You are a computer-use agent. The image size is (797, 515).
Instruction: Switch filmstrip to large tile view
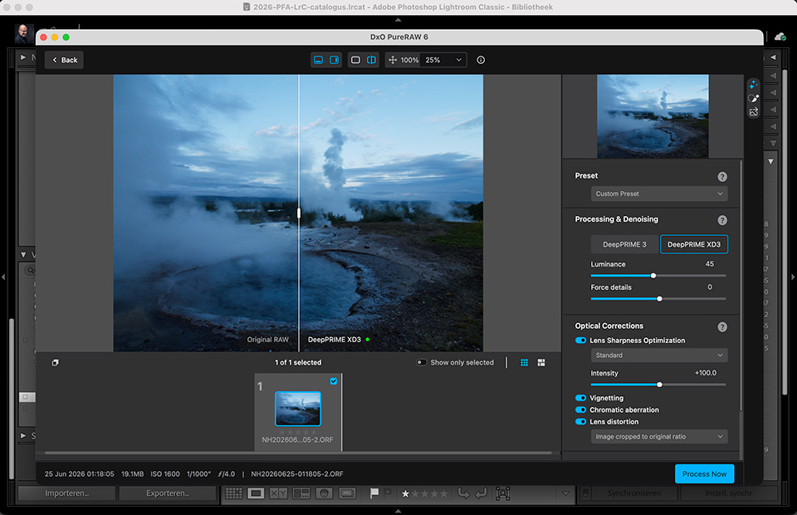pyautogui.click(x=541, y=362)
